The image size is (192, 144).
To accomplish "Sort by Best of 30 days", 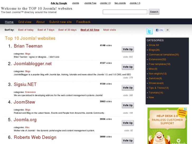I will 67,30.
